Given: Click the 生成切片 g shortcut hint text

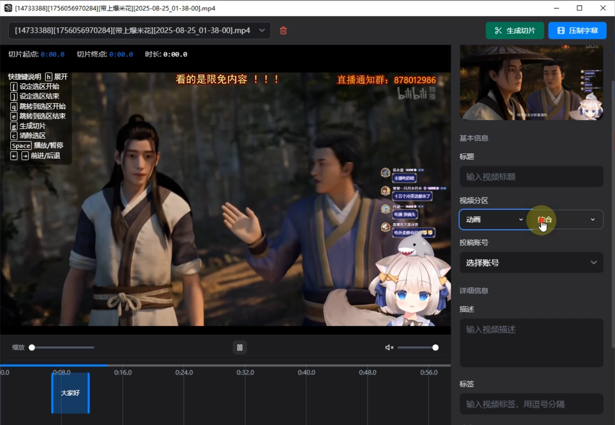Looking at the screenshot, I should tap(32, 126).
